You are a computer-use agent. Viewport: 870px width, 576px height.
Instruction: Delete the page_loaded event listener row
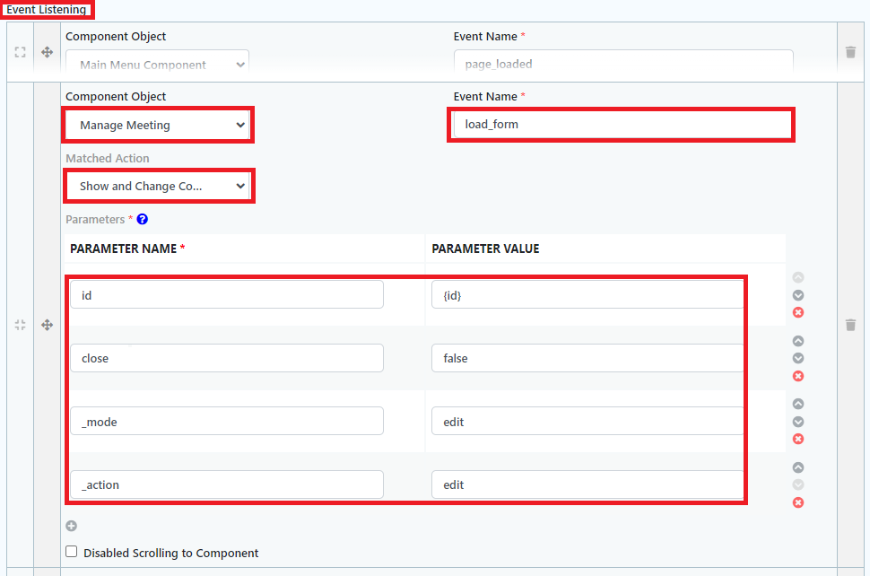point(850,52)
